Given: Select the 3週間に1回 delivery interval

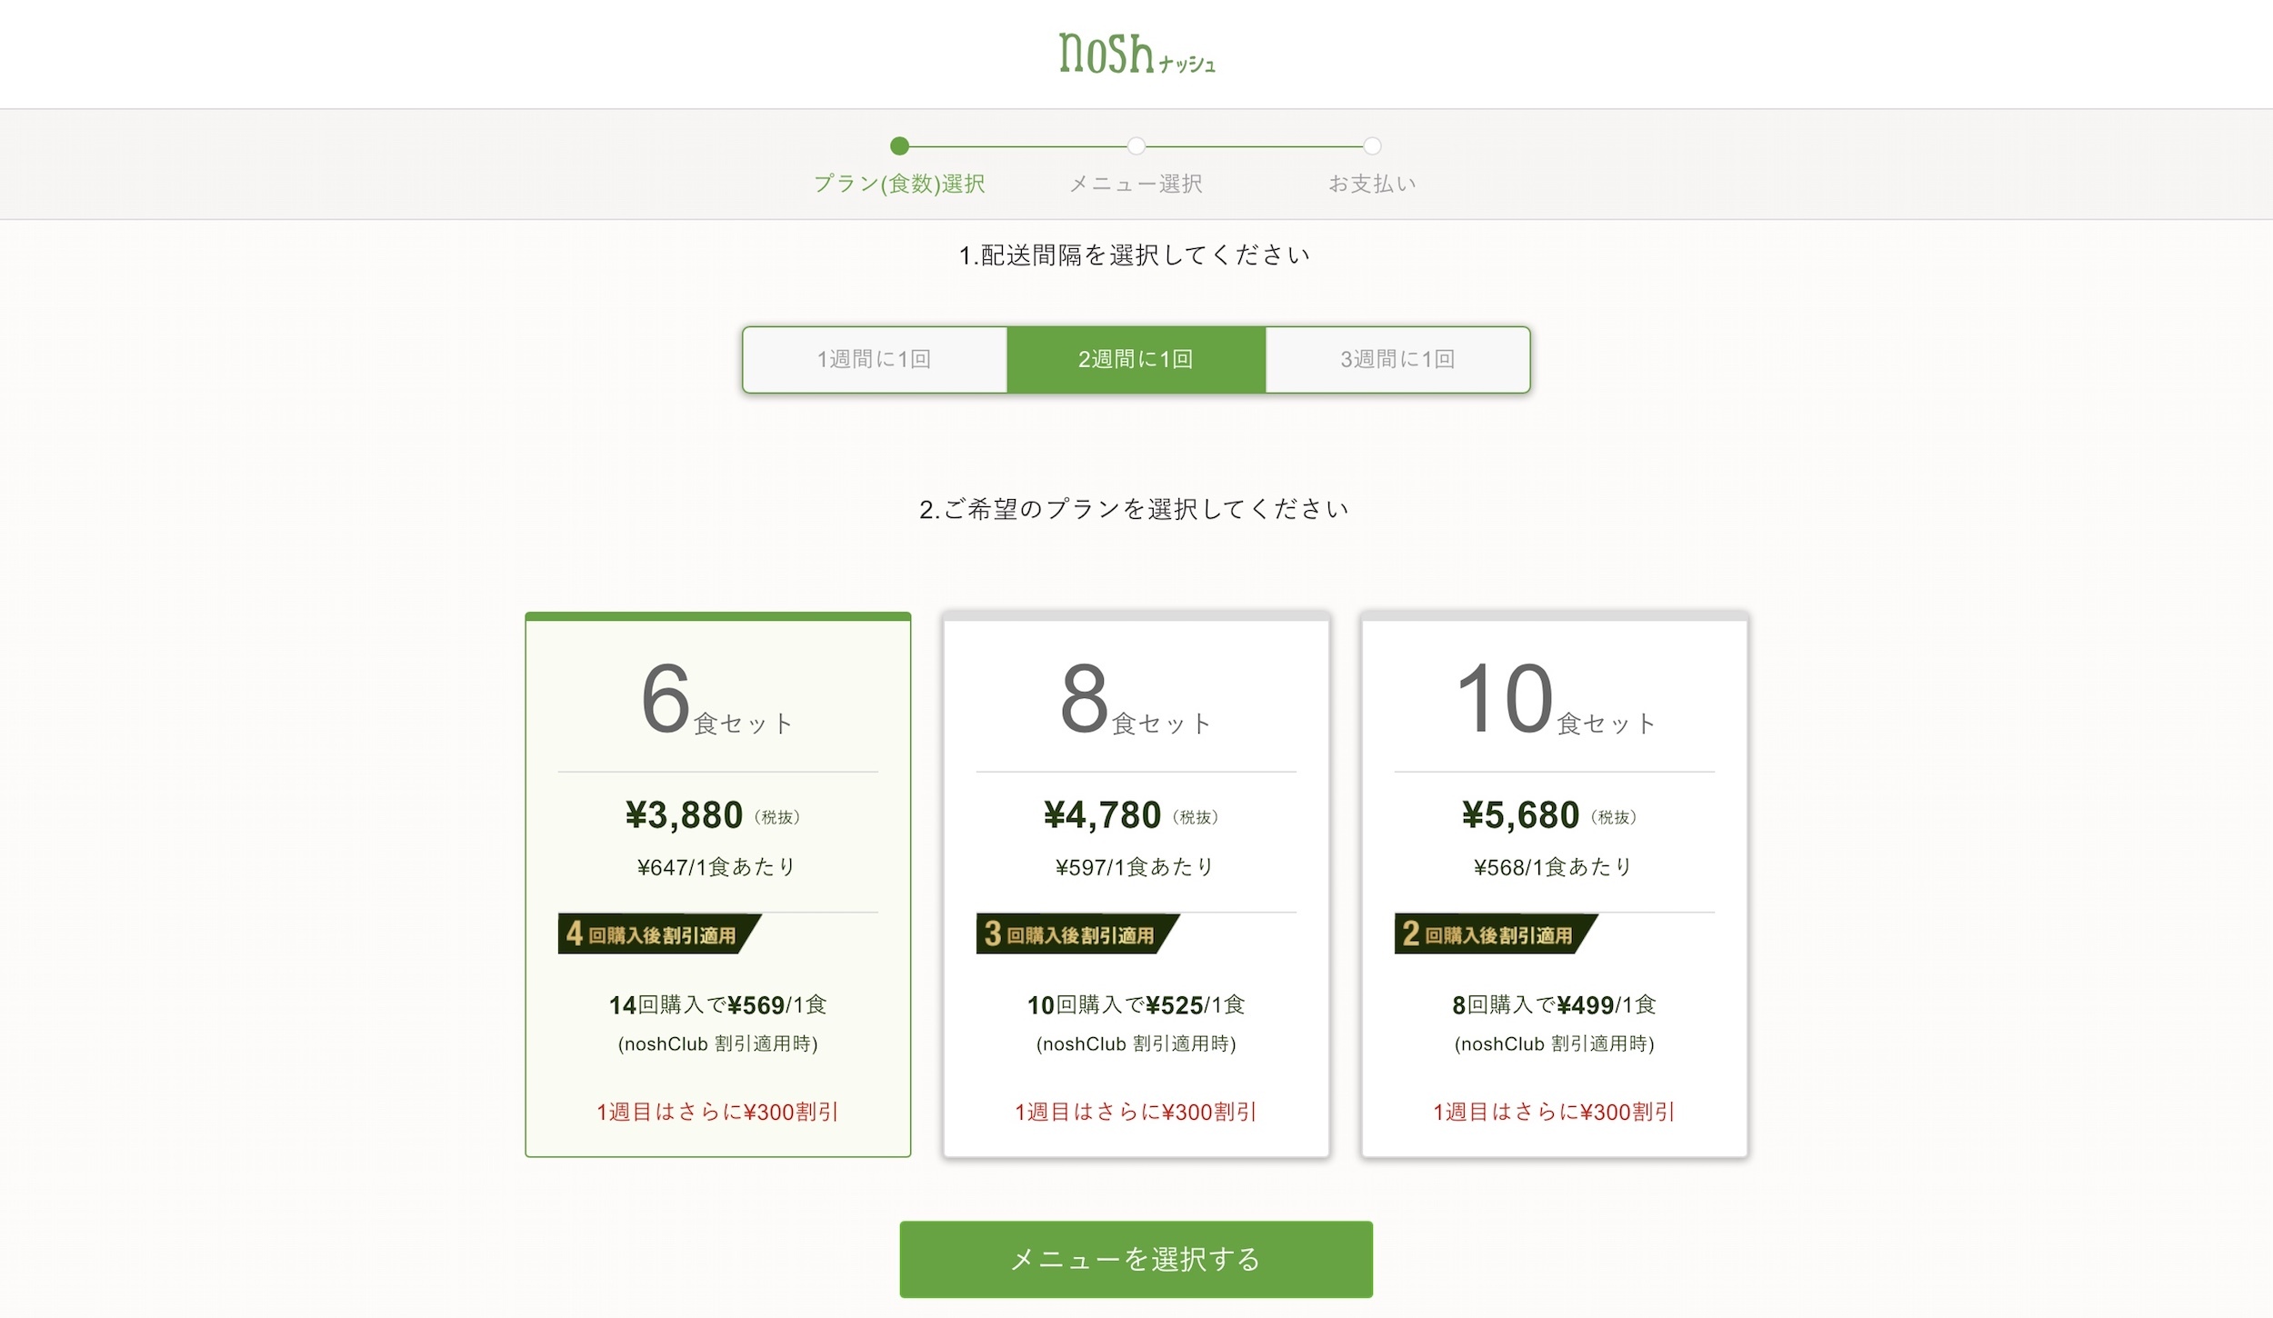Looking at the screenshot, I should 1397,360.
